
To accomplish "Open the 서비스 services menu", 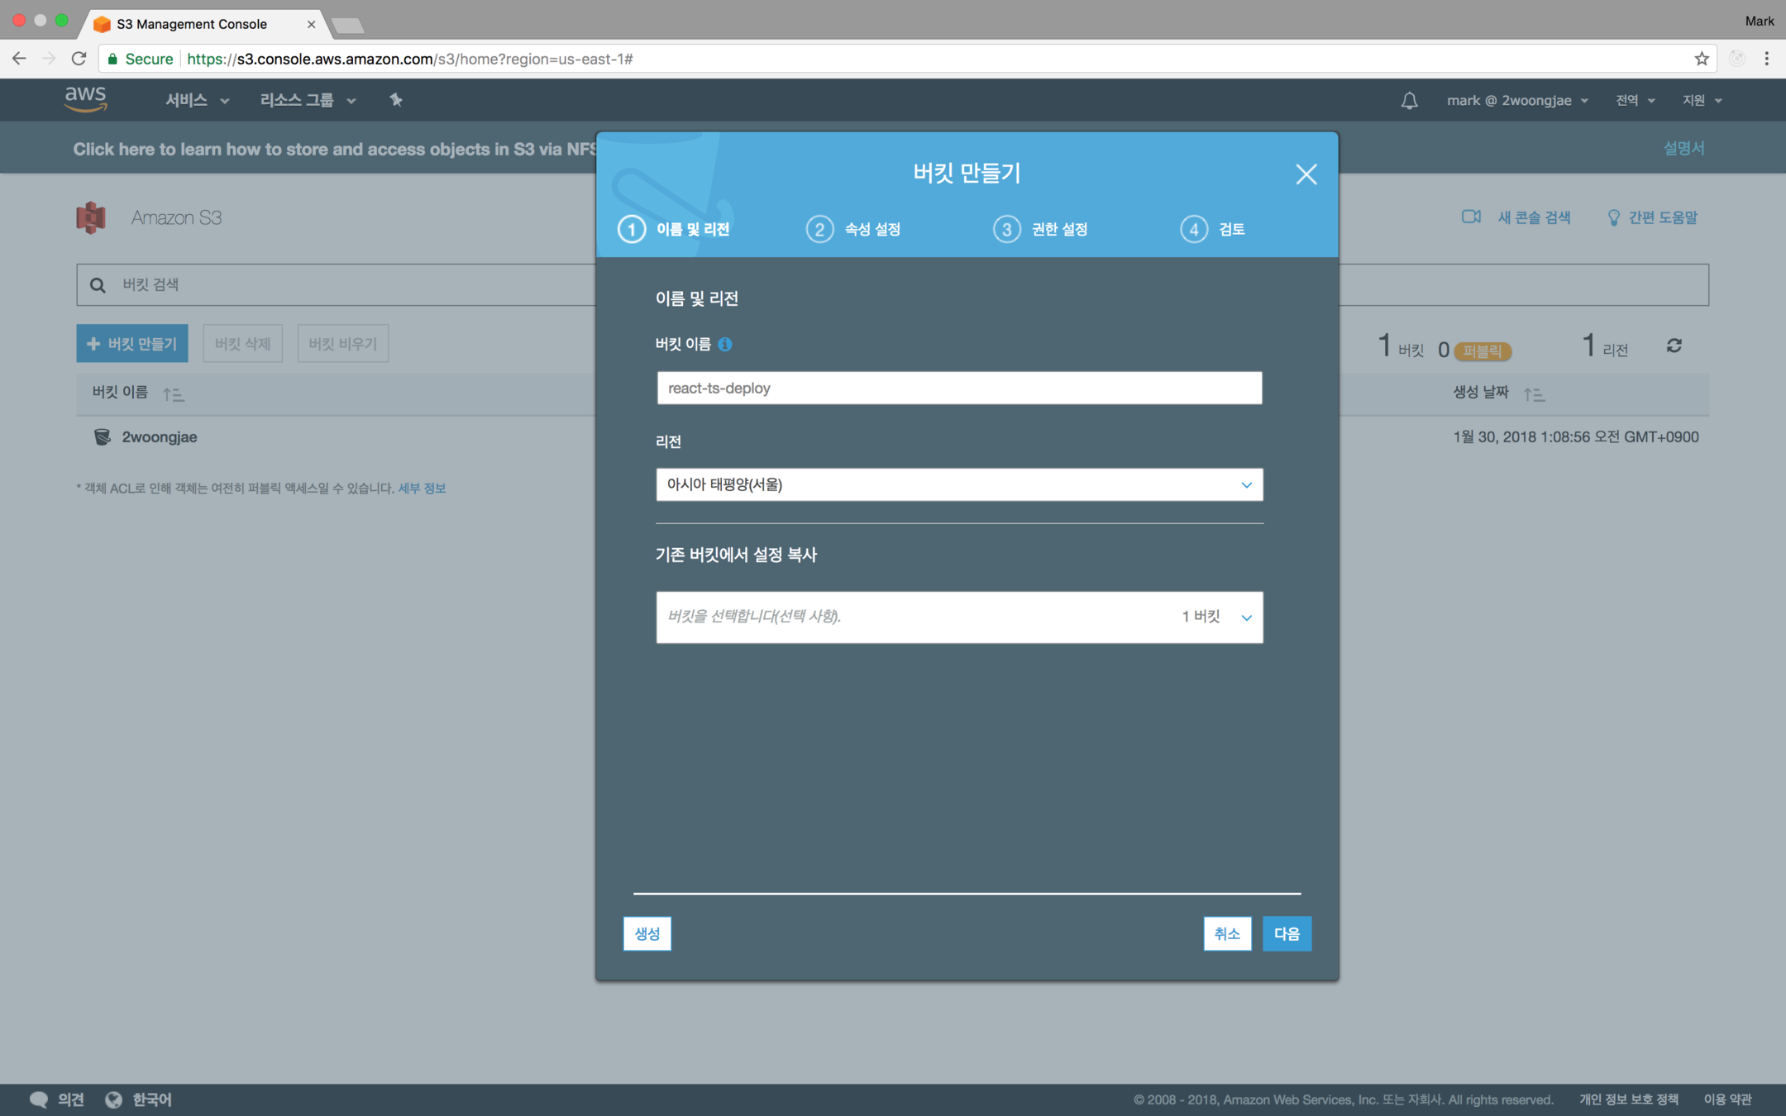I will 197,100.
